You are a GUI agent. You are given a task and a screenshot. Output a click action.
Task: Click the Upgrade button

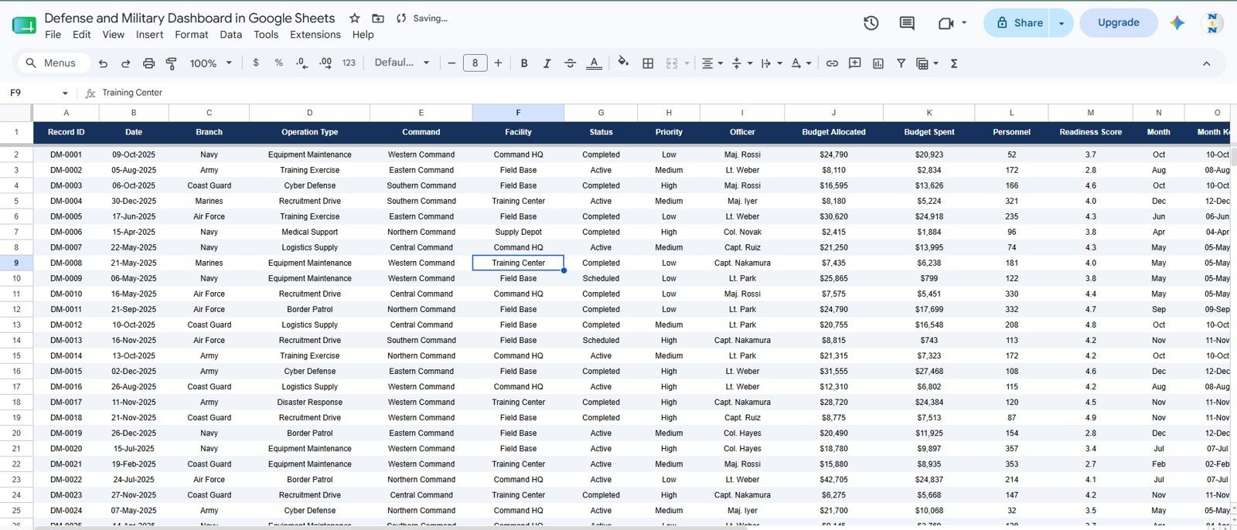[1118, 23]
